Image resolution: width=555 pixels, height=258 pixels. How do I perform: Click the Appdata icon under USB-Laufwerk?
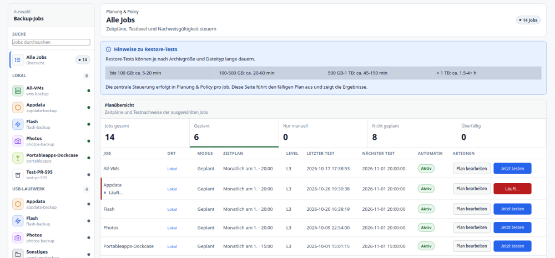18,204
